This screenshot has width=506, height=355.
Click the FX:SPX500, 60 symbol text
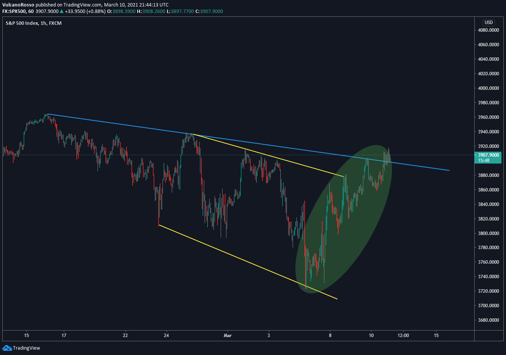pyautogui.click(x=18, y=11)
